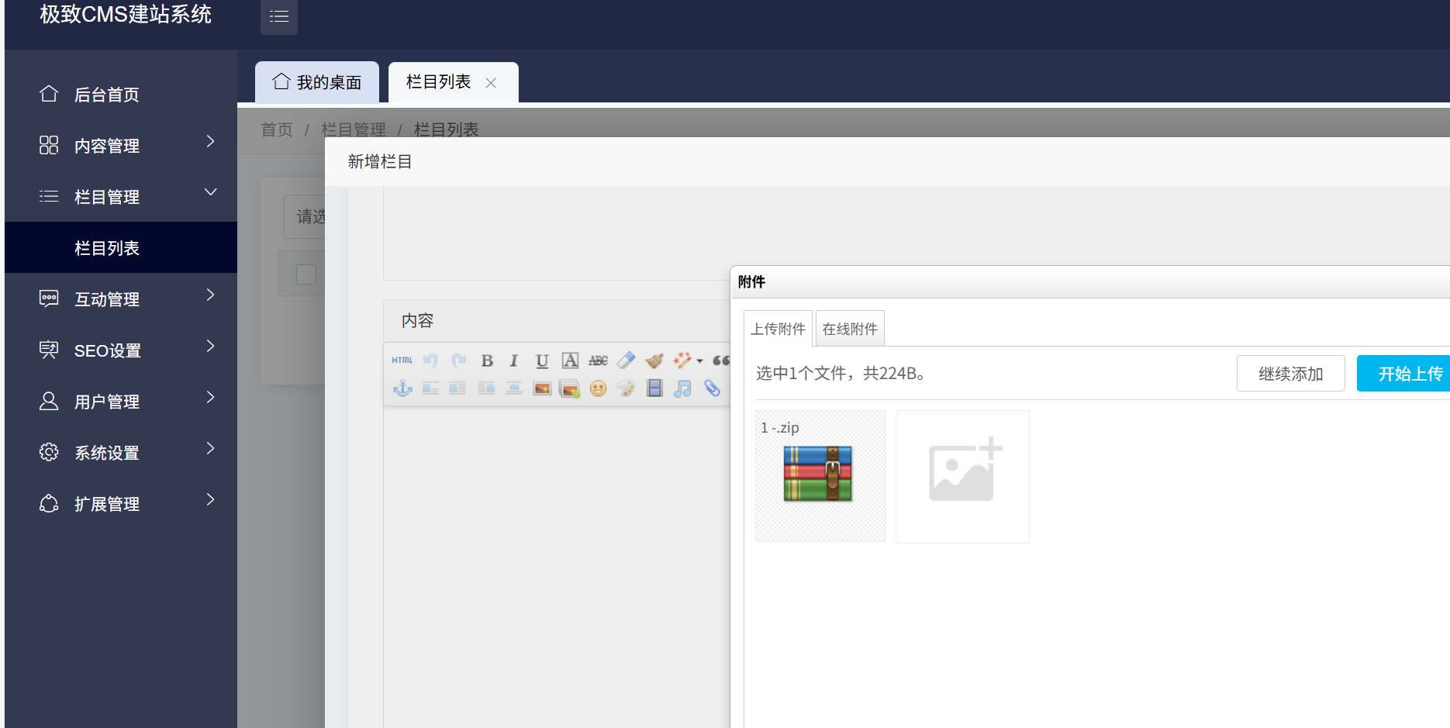
Task: Toggle the sidebar menu collapse button
Action: pos(279,16)
